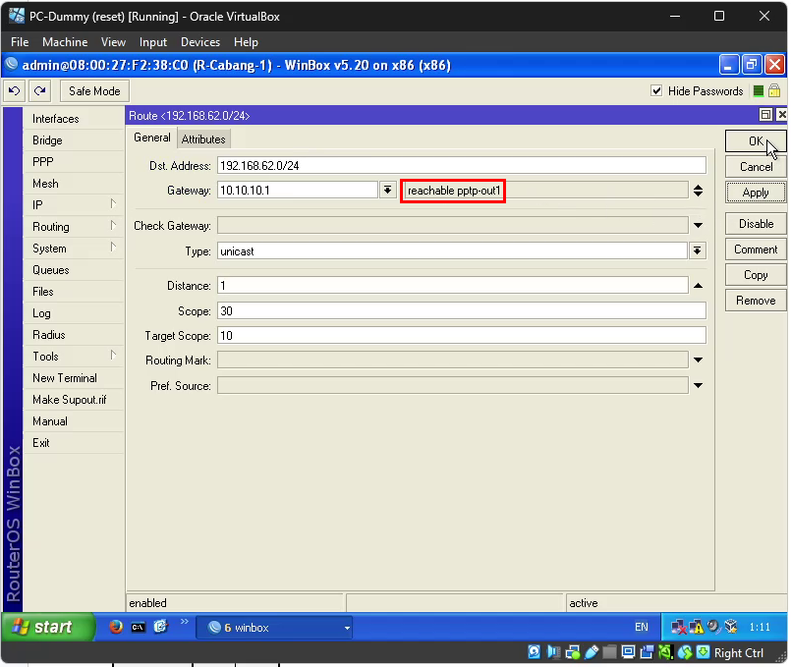This screenshot has width=791, height=667.
Task: Click the VirtualBox keyboard capture arrow icon
Action: (x=703, y=652)
